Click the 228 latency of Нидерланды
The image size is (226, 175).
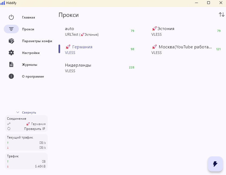pos(132,67)
